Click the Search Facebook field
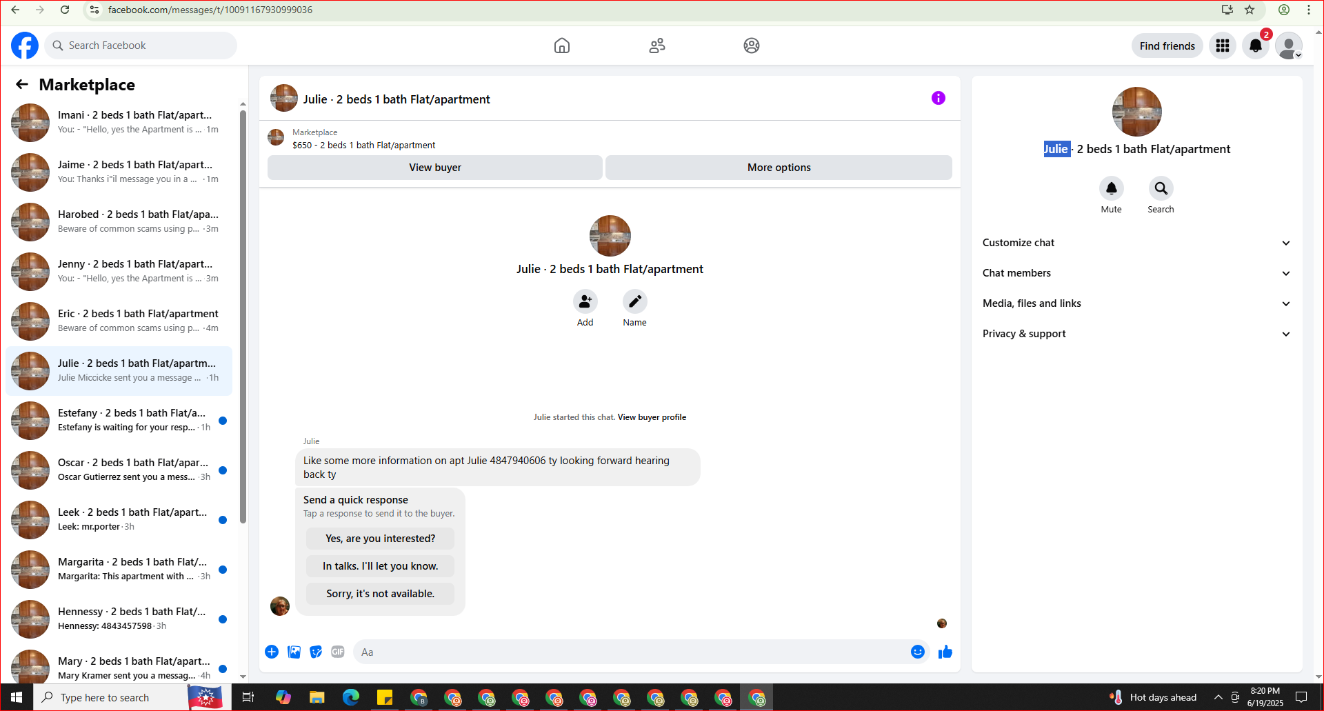 click(141, 46)
